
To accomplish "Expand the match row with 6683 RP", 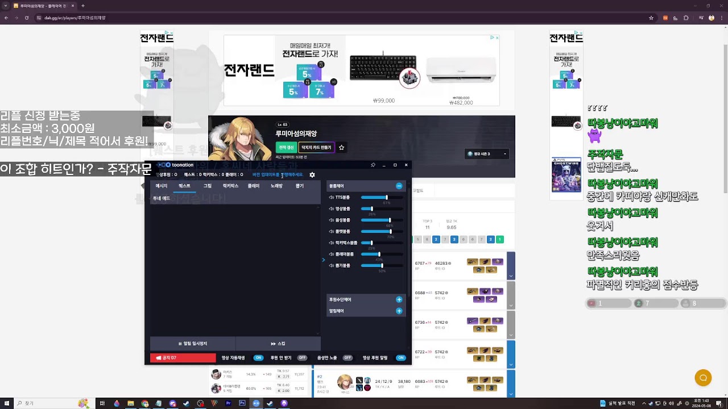I will pos(511,384).
